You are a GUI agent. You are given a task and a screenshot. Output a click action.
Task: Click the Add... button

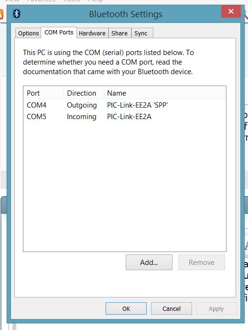click(x=149, y=263)
